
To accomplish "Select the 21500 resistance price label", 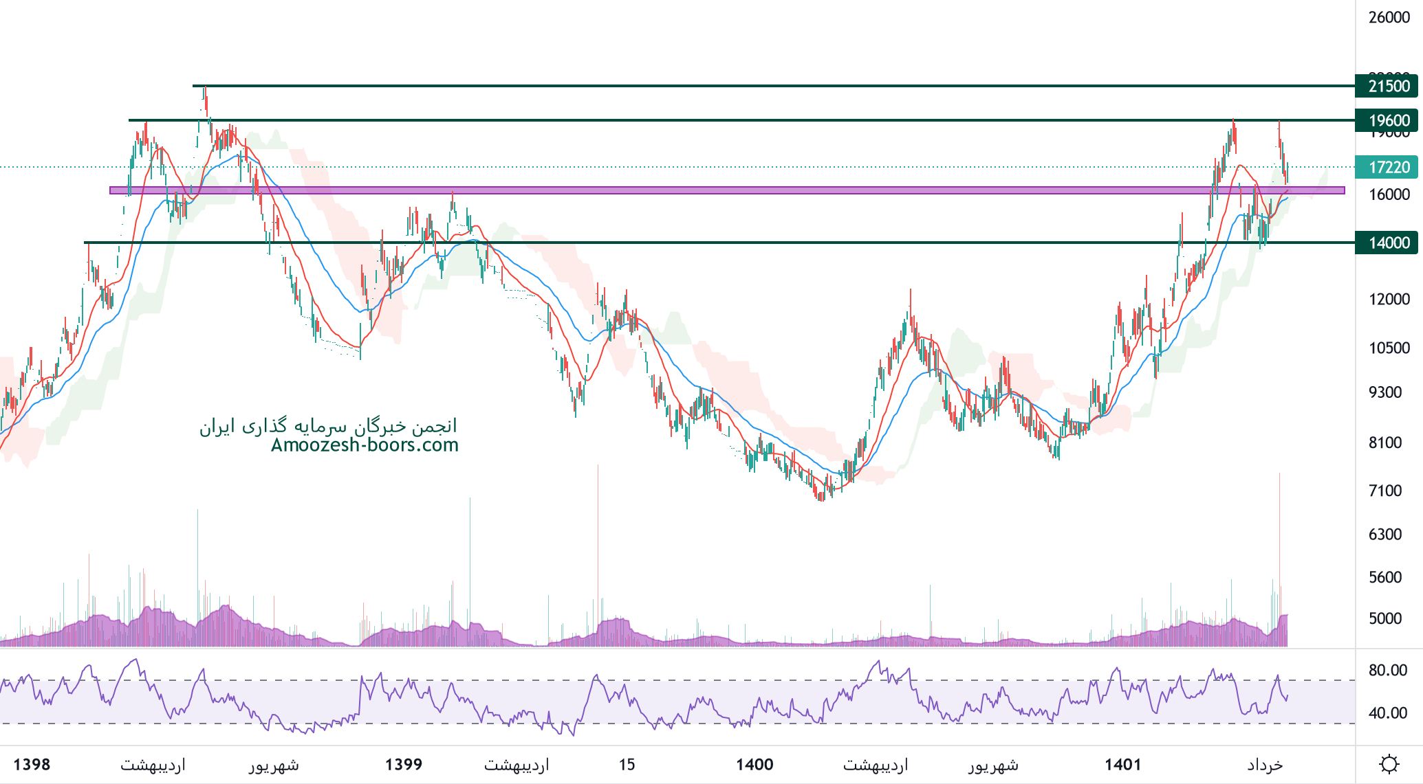I will point(1388,86).
